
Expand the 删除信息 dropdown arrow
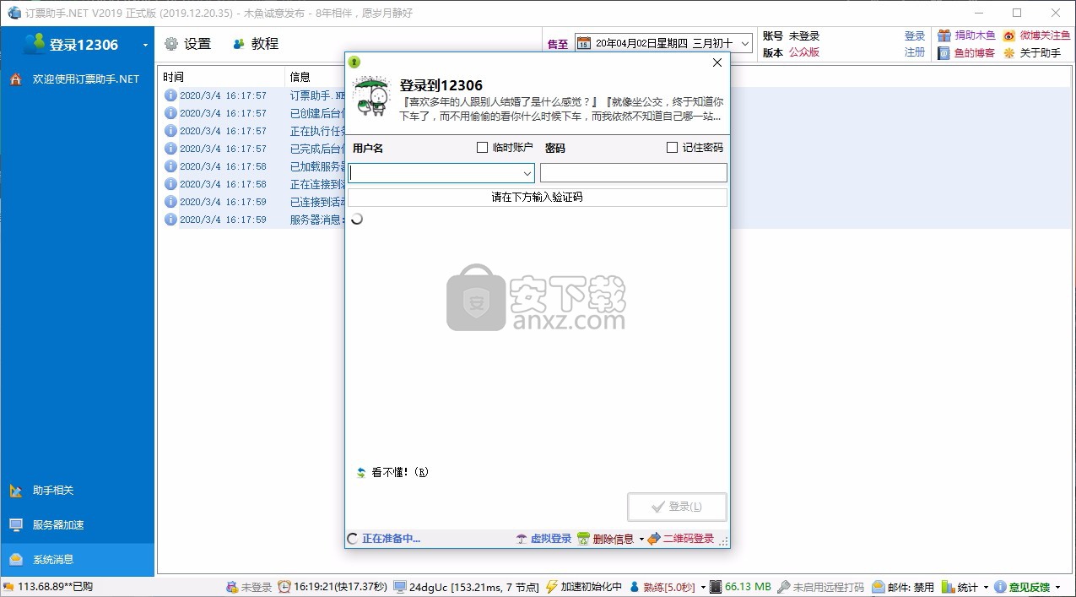[x=641, y=539]
